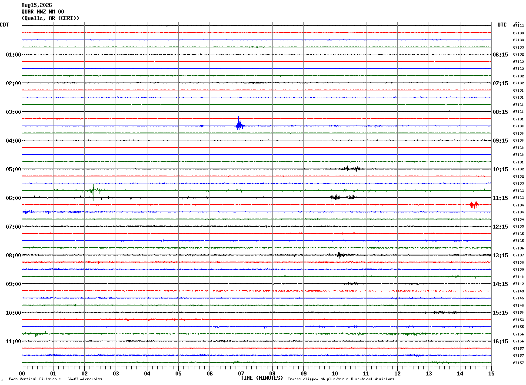Click the Aug15,2026 date header
Screen dimensions: 526x385
[x=37, y=5]
